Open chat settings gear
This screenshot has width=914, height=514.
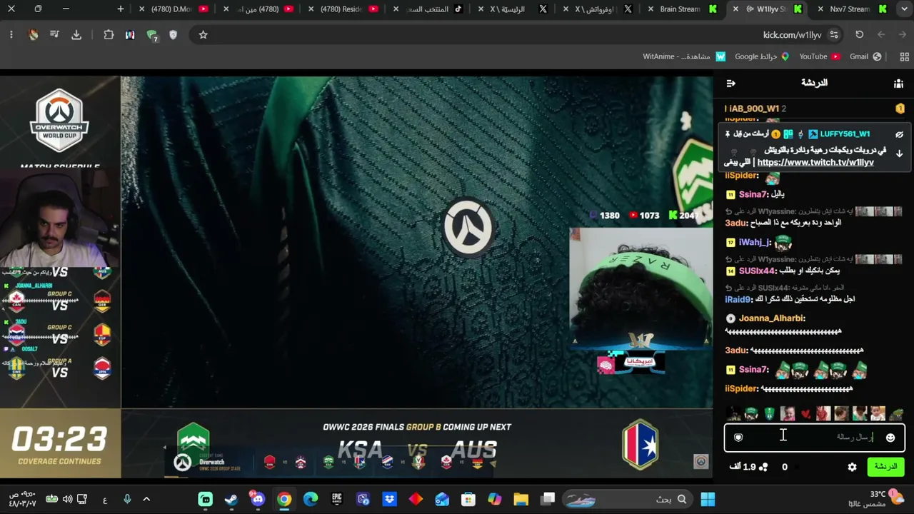click(852, 467)
